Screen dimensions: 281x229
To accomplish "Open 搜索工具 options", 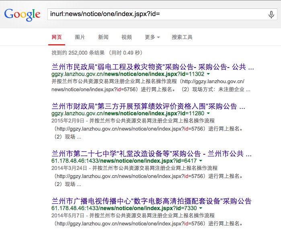I will (182, 37).
